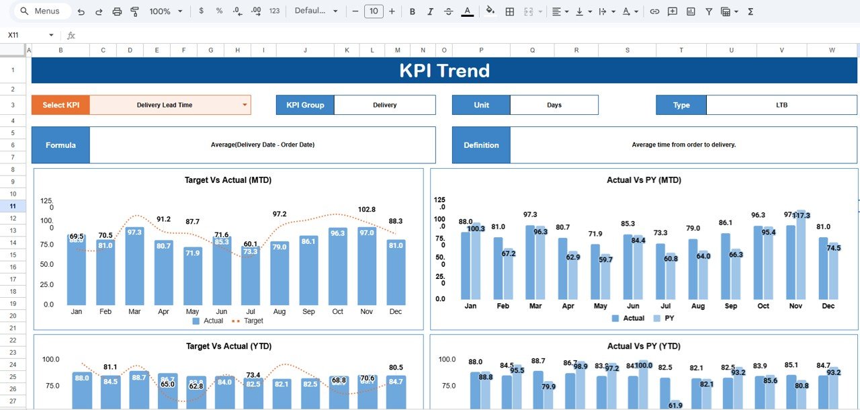The image size is (860, 410).
Task: Toggle strikethrough formatting
Action: click(x=449, y=11)
